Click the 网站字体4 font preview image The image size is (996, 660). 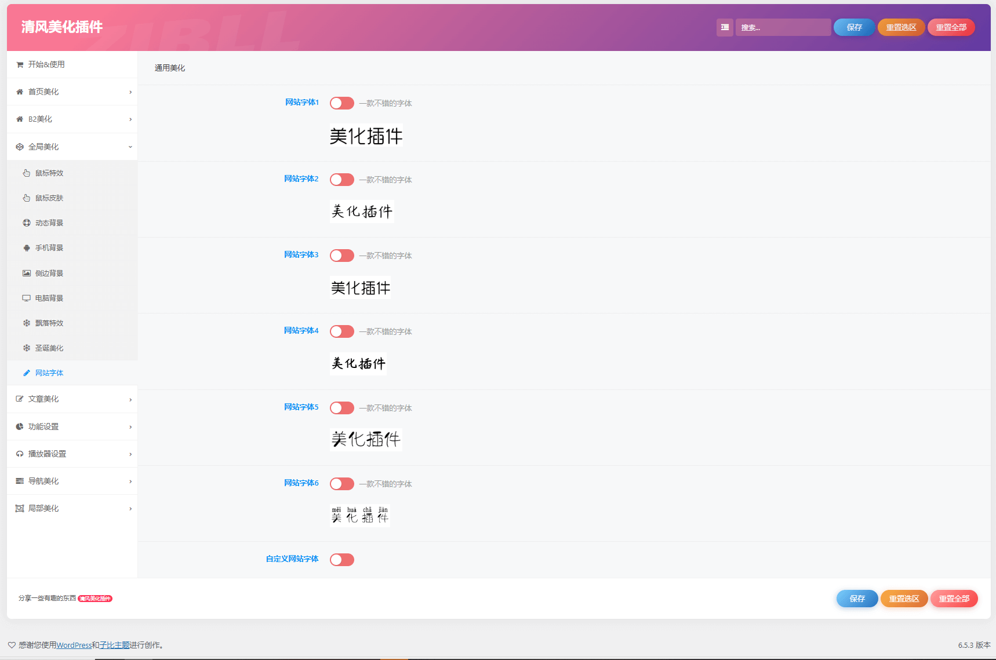point(358,364)
